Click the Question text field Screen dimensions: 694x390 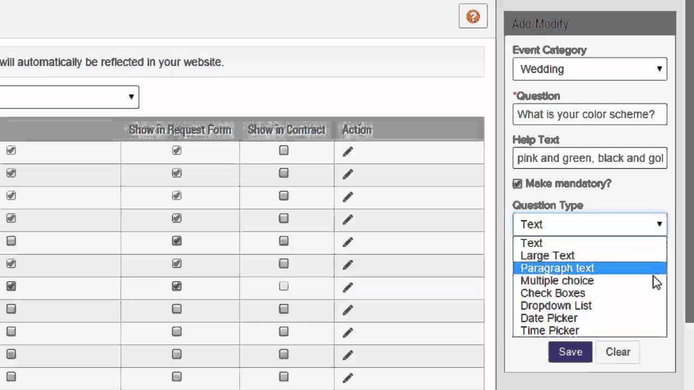click(589, 115)
